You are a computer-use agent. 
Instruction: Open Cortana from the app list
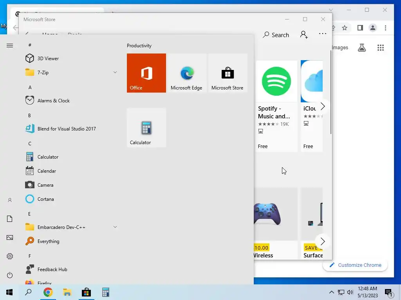(71, 199)
